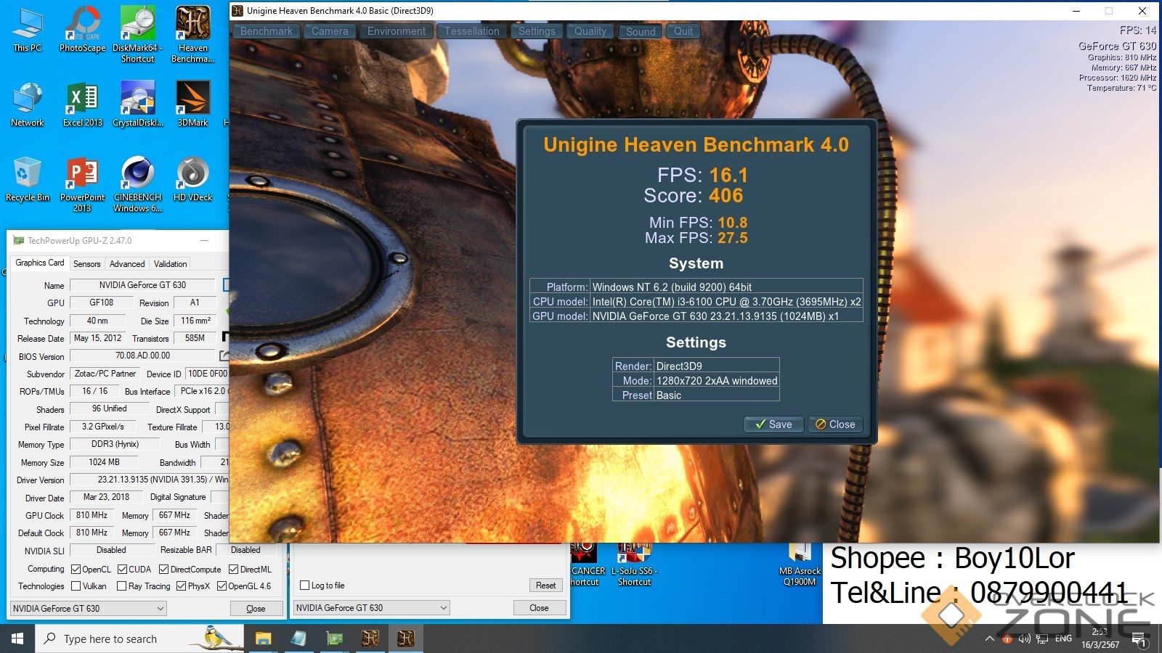Save the benchmark results

(773, 424)
